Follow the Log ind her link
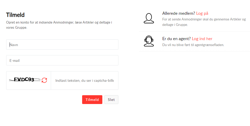The image size is (250, 126). pos(202,39)
